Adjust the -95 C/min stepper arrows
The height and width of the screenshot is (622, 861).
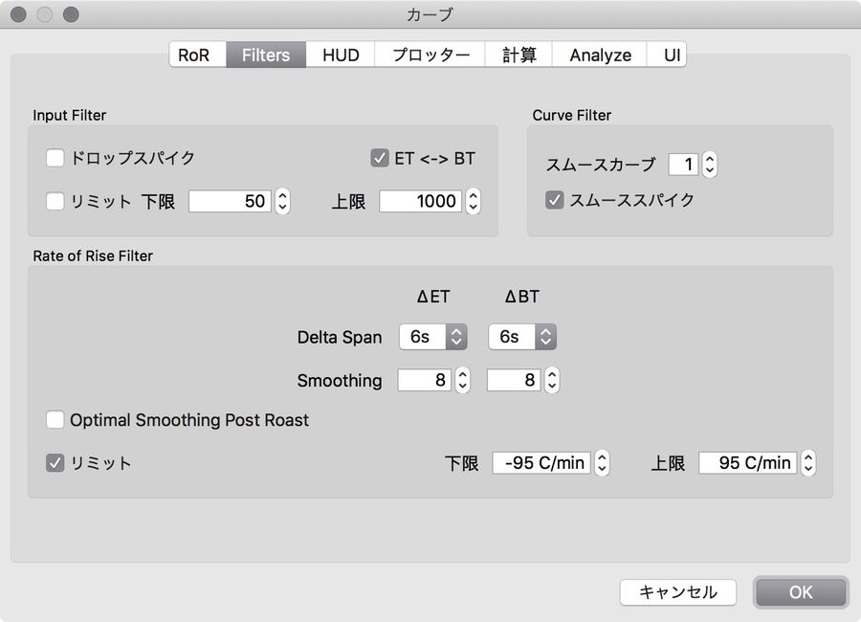[603, 462]
